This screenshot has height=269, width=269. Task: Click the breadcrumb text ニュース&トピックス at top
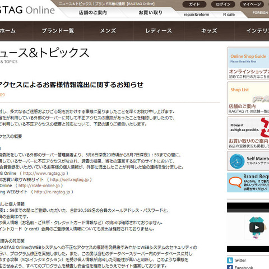tap(75, 4)
